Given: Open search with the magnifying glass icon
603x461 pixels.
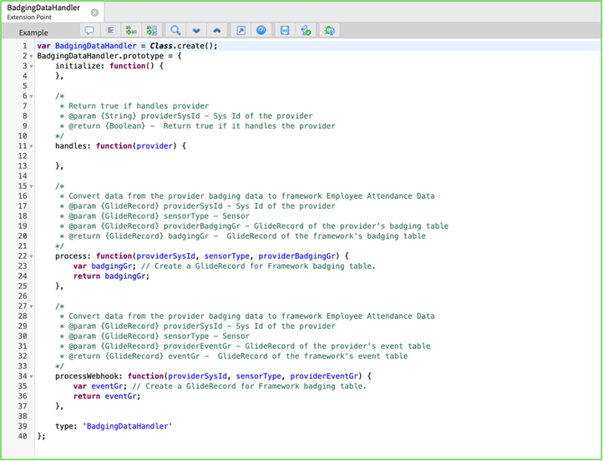Looking at the screenshot, I should coord(176,30).
